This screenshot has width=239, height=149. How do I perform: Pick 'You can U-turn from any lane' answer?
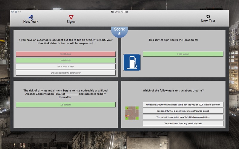coord(183,123)
